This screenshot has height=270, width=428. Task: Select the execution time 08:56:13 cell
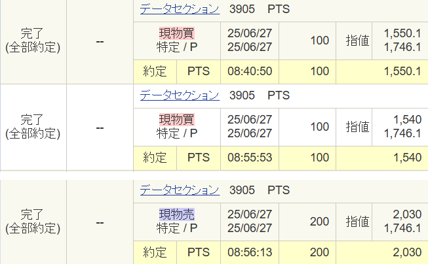tap(250, 252)
